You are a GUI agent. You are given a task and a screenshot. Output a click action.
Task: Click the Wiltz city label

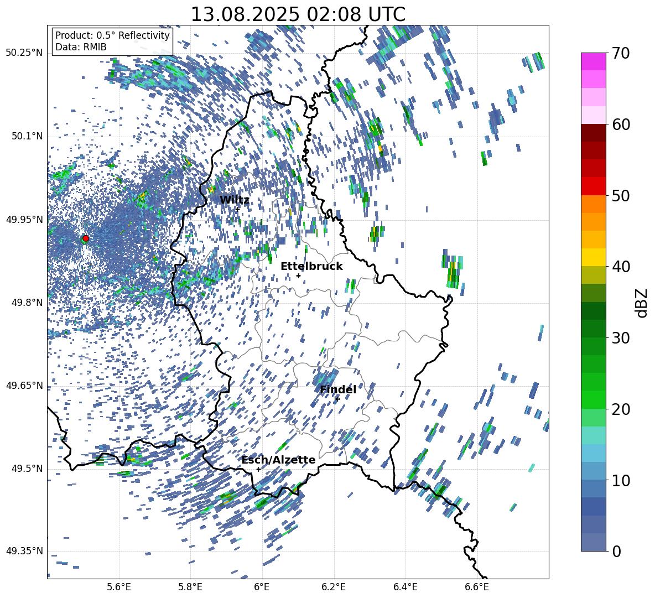pyautogui.click(x=235, y=200)
